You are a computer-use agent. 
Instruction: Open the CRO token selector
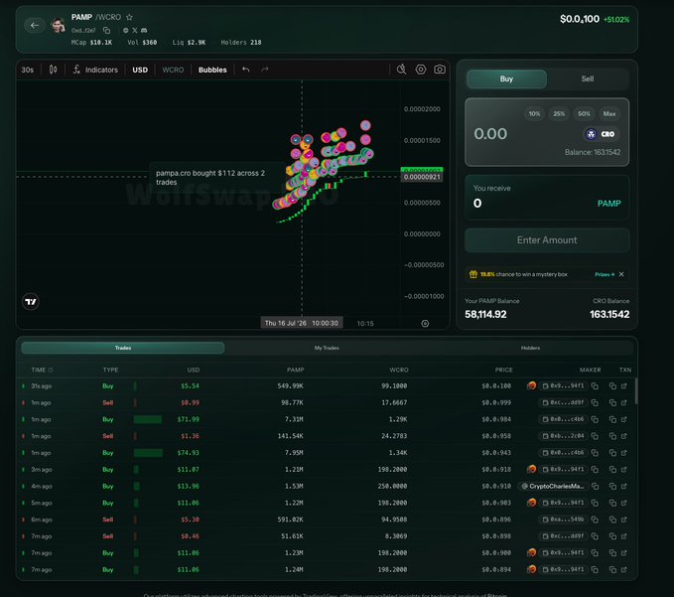click(x=601, y=134)
